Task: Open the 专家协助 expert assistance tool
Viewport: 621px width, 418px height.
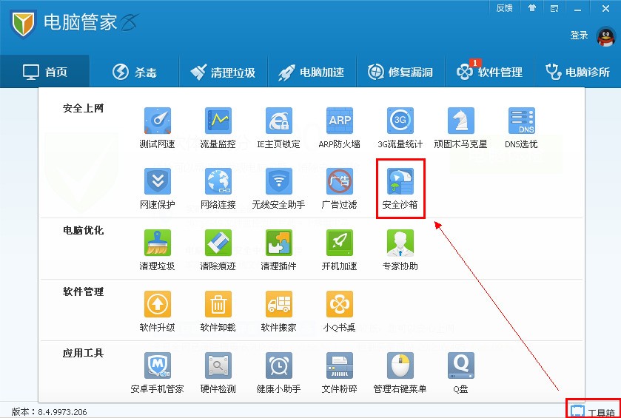Action: click(400, 250)
